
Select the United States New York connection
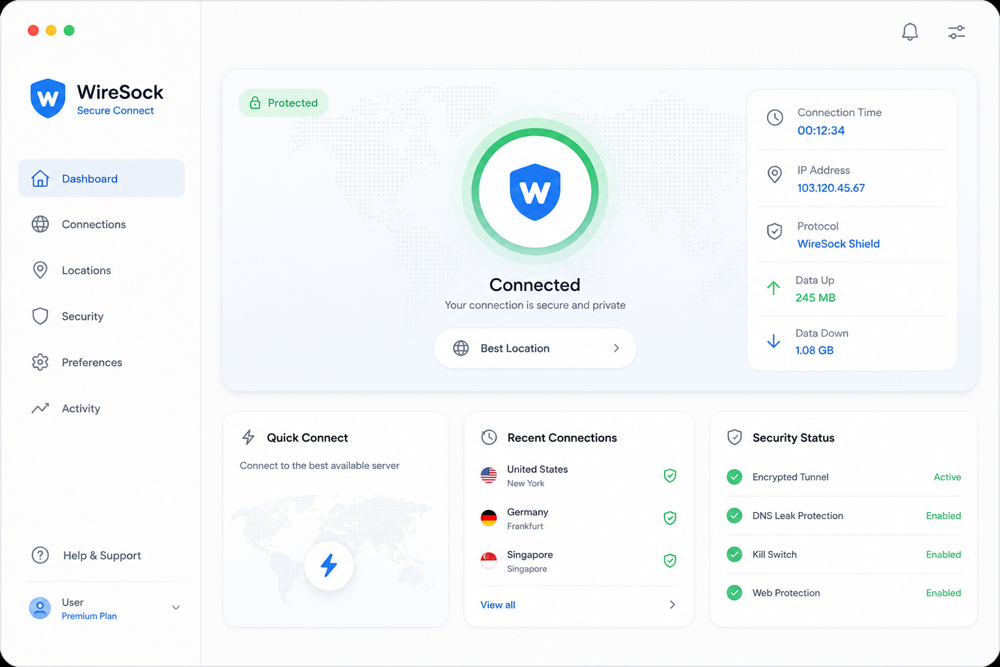pyautogui.click(x=579, y=475)
